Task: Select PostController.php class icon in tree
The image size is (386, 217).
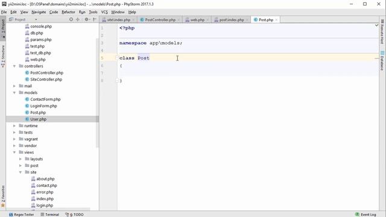Action: (27, 73)
